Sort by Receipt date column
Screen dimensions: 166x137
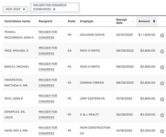[x=125, y=21]
